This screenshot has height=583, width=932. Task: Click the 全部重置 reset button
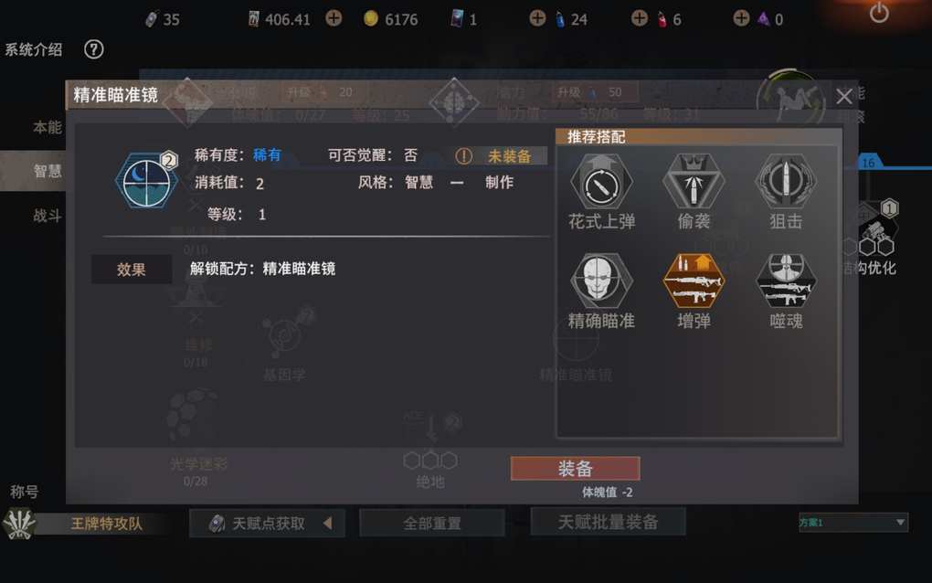pyautogui.click(x=432, y=523)
